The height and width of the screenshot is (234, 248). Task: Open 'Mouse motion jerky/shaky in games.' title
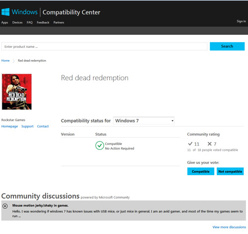(40, 206)
